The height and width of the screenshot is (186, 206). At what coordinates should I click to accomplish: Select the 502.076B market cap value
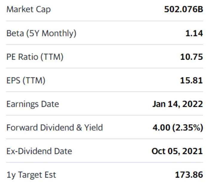[x=183, y=9]
